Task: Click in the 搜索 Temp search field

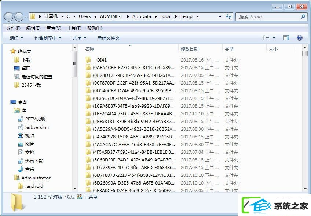Action: [268, 17]
